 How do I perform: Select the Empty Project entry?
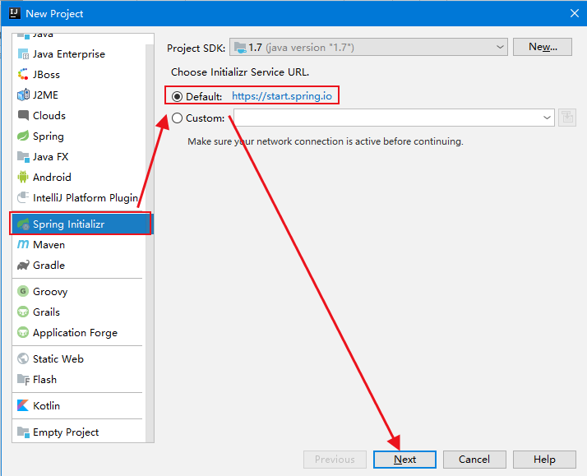(x=79, y=432)
